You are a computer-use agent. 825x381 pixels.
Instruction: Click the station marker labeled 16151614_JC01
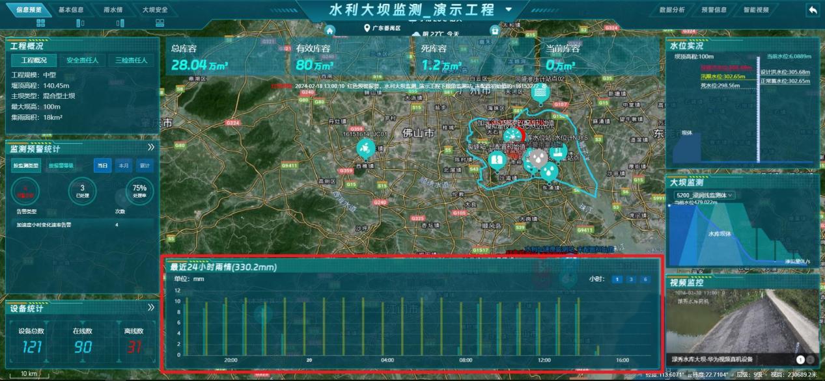[x=365, y=148]
